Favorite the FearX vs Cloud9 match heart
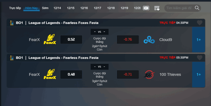 click(200, 23)
